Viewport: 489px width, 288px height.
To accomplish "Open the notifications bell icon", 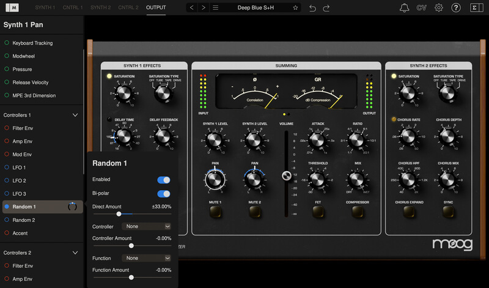I will coord(405,7).
